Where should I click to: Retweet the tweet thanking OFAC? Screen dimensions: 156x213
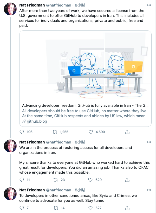pyautogui.click(x=56, y=180)
